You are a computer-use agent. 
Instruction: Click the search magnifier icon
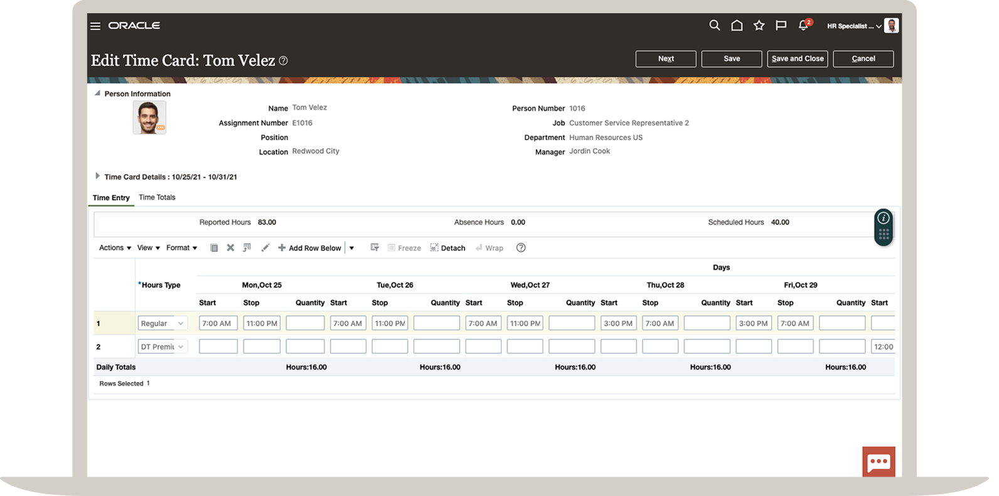(714, 25)
